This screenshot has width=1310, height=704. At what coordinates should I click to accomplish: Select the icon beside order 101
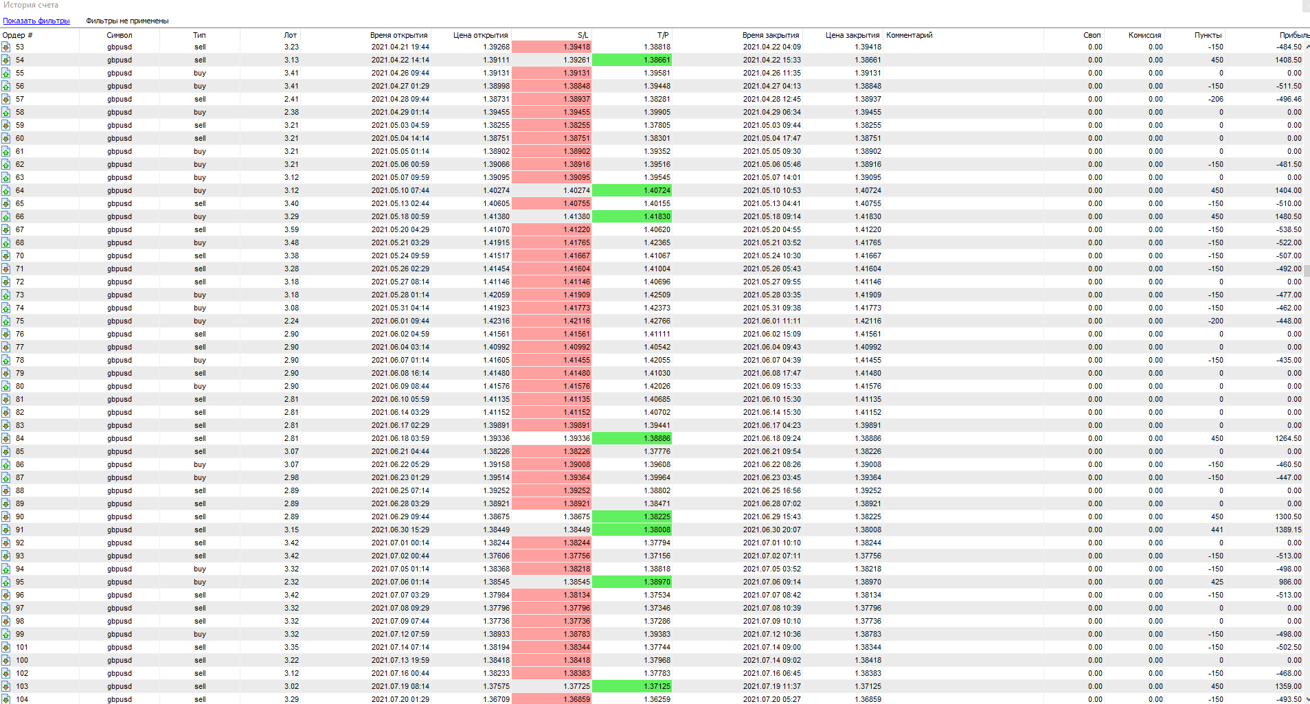pos(5,648)
